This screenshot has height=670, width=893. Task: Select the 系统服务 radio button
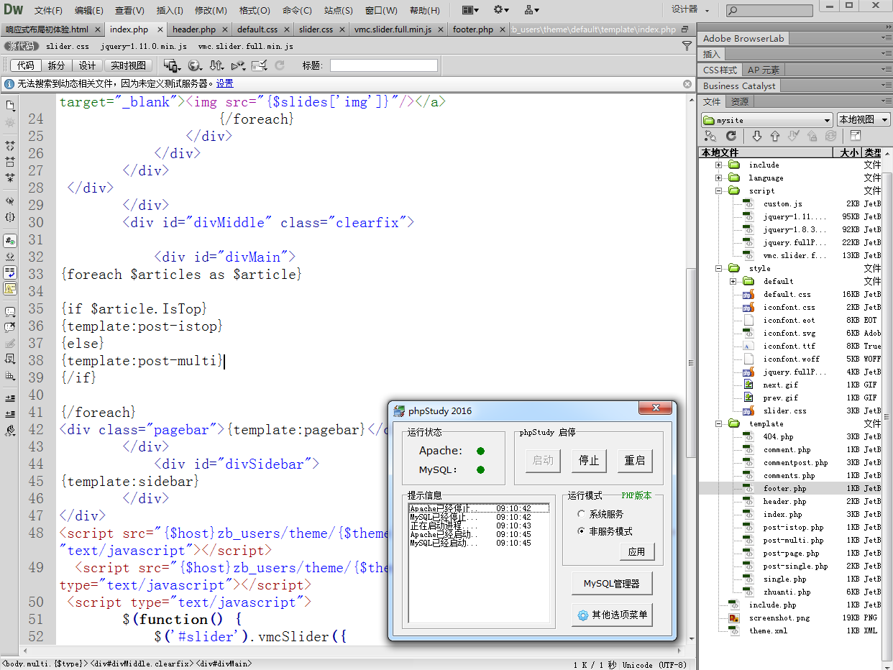point(582,514)
